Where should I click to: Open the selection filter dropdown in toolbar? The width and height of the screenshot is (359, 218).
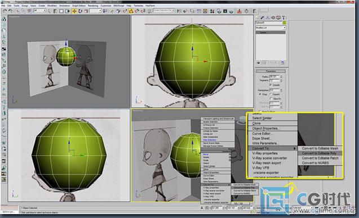(x=39, y=11)
